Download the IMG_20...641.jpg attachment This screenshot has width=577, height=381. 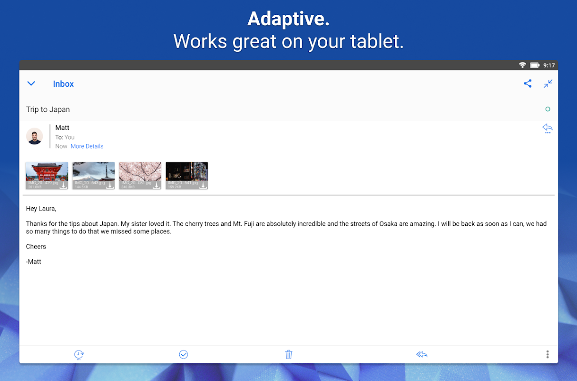203,185
